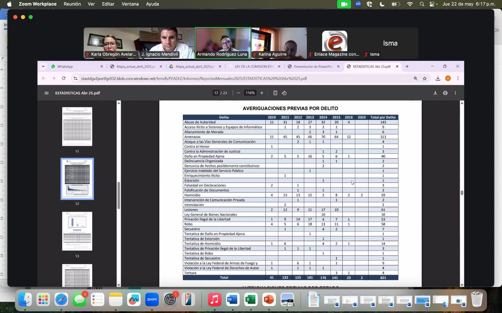Open page 13 thumbnail
Viewport: 502px width, 313px height.
click(77, 231)
